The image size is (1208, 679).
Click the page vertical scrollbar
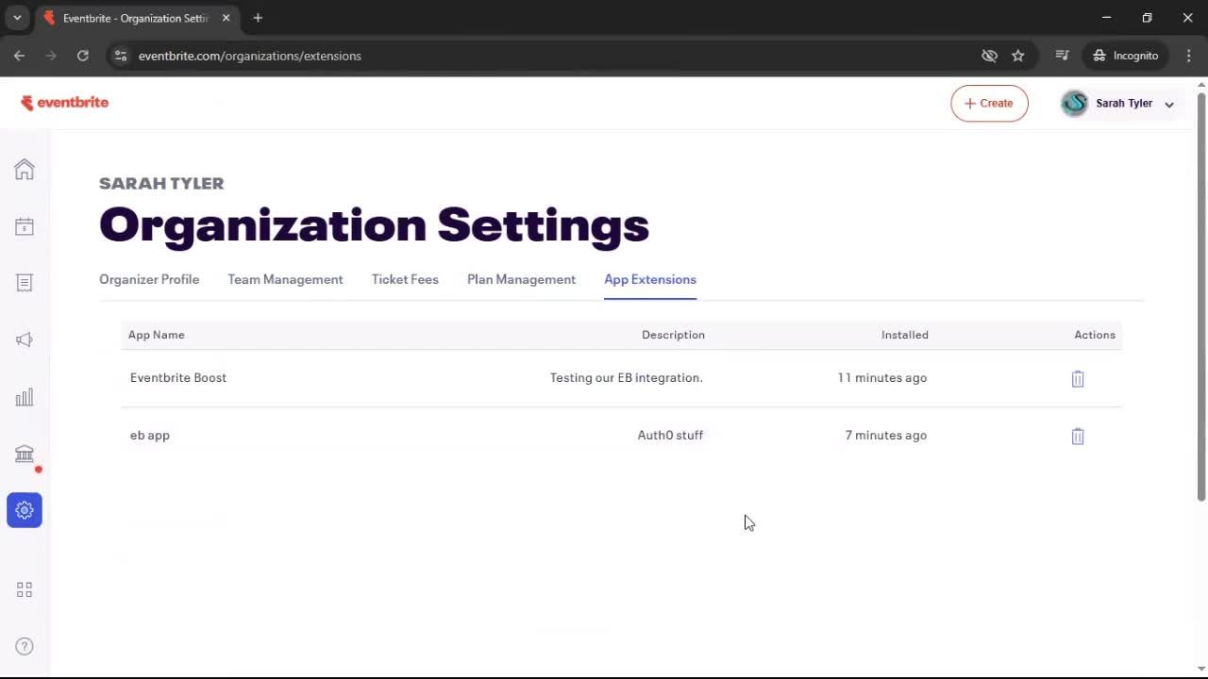point(1201,297)
